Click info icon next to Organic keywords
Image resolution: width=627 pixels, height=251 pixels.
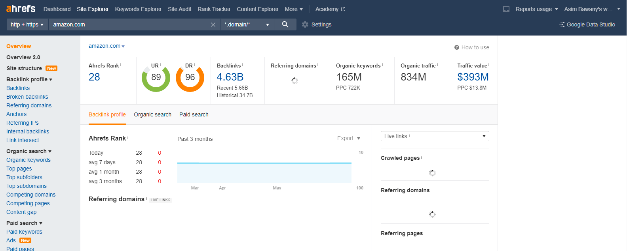pos(382,65)
